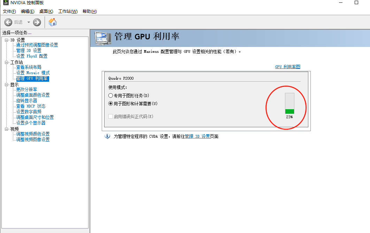
Task: Open 设置数字音频 item
Action: pos(29,112)
